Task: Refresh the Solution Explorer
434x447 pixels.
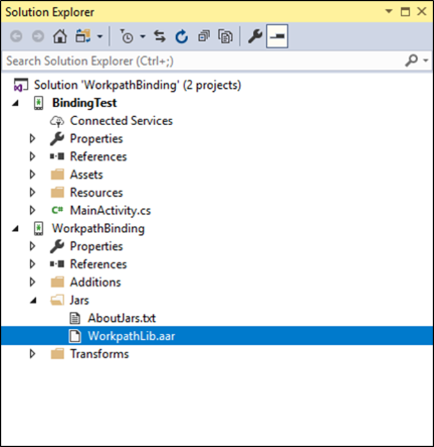Action: [x=182, y=36]
